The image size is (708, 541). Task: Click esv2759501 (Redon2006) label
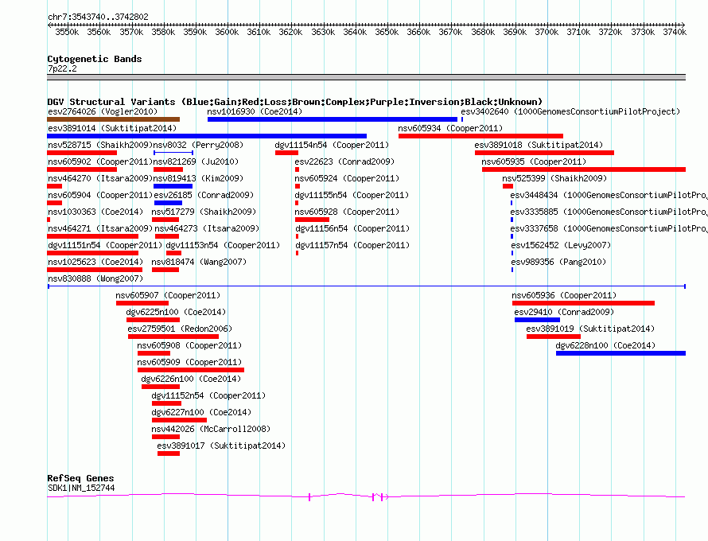[x=180, y=329]
